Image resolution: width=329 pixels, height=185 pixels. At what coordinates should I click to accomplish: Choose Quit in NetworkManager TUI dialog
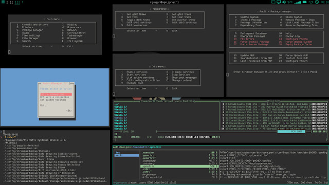tap(43, 105)
